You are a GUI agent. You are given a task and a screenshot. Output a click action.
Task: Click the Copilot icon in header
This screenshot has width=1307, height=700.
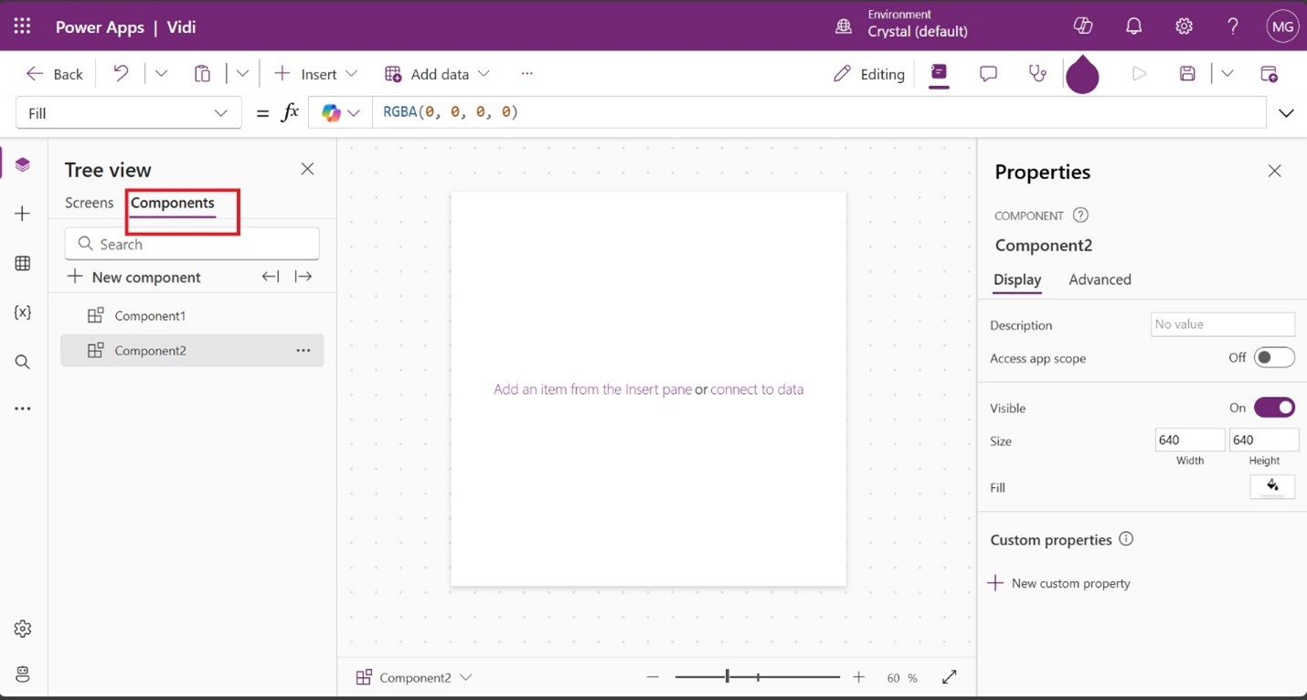click(x=1083, y=27)
